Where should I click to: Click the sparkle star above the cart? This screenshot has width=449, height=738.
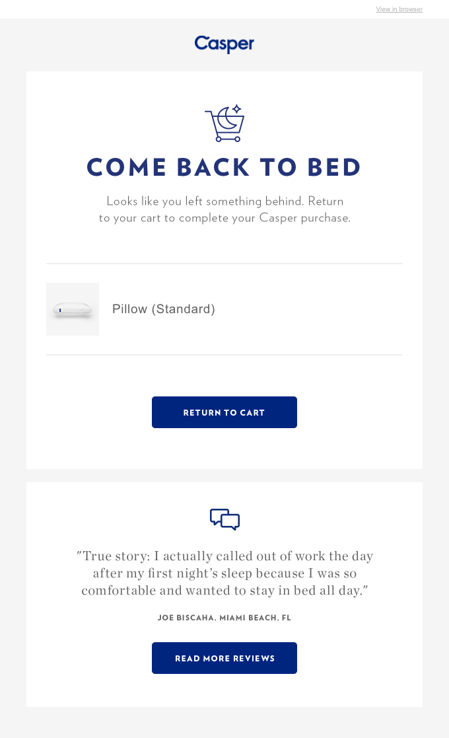[237, 109]
